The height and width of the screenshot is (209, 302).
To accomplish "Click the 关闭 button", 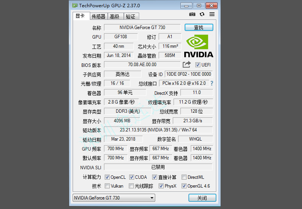I will tap(202, 198).
